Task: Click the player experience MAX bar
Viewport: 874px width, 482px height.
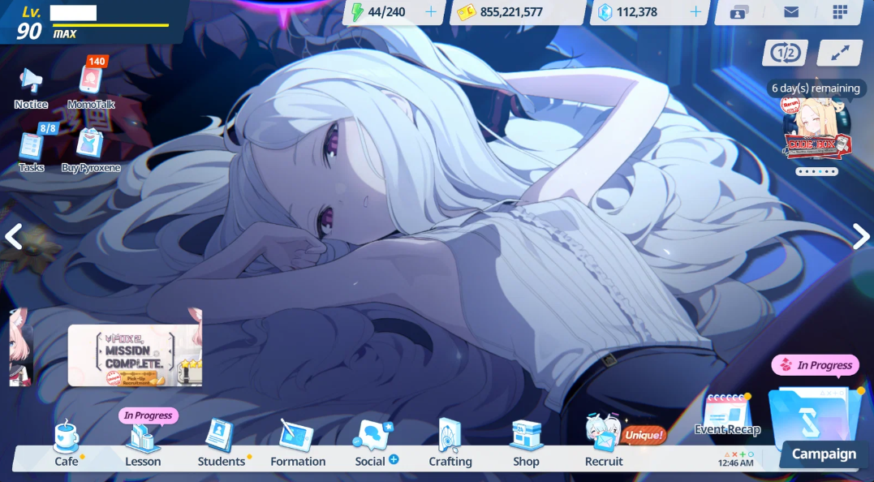Action: tap(110, 26)
